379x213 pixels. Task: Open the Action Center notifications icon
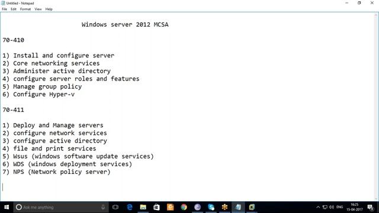coord(370,207)
